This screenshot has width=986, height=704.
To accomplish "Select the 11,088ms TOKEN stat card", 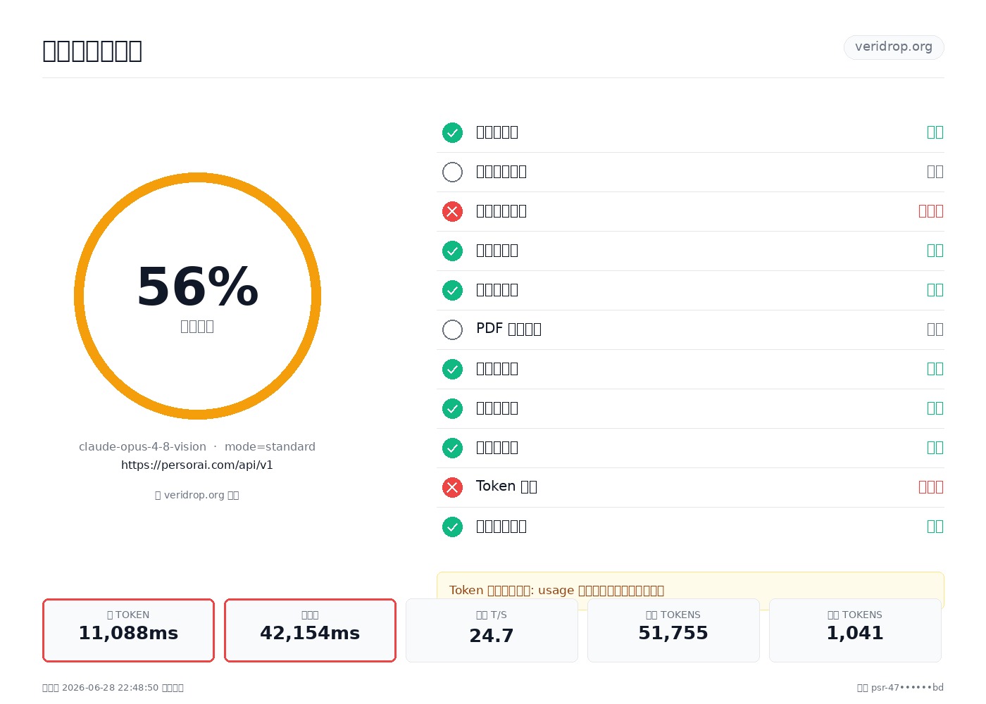I will point(128,630).
